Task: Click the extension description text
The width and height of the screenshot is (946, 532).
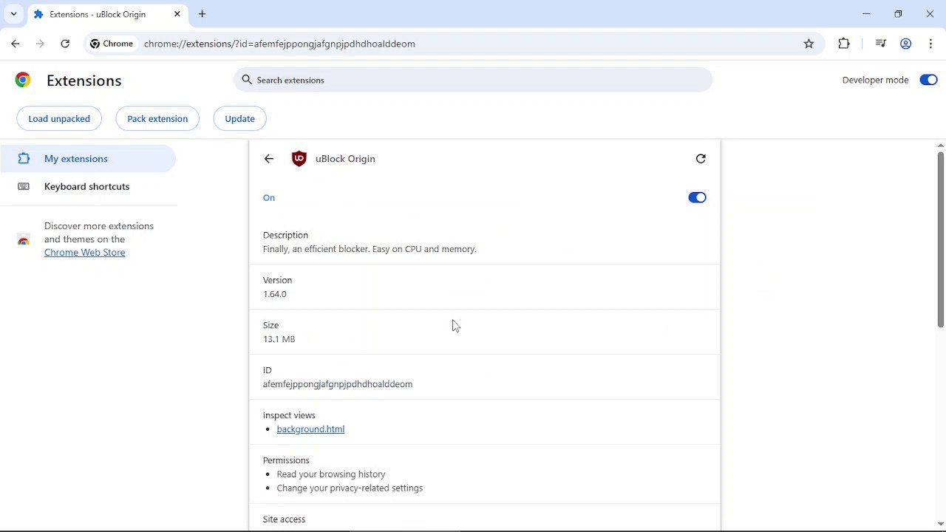Action: coord(370,249)
